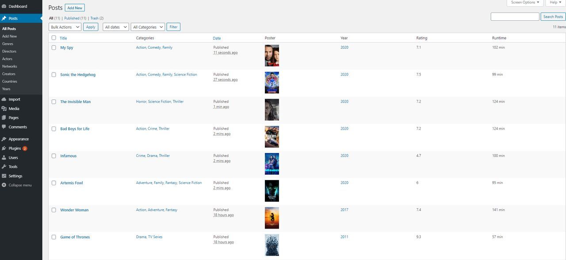Viewport: 566px width, 260px height.
Task: Open the Artemis Fowl poster thumbnail
Action: tap(272, 191)
